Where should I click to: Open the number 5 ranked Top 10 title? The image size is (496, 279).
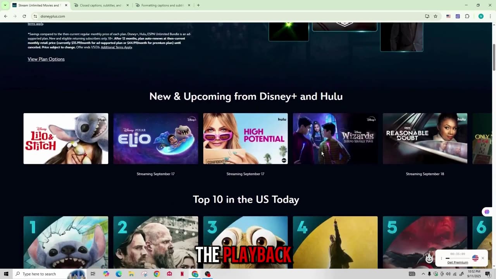[x=425, y=242]
